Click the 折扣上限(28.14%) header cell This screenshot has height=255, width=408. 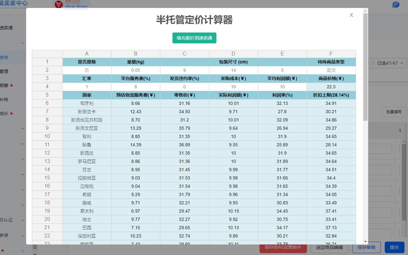(331, 95)
